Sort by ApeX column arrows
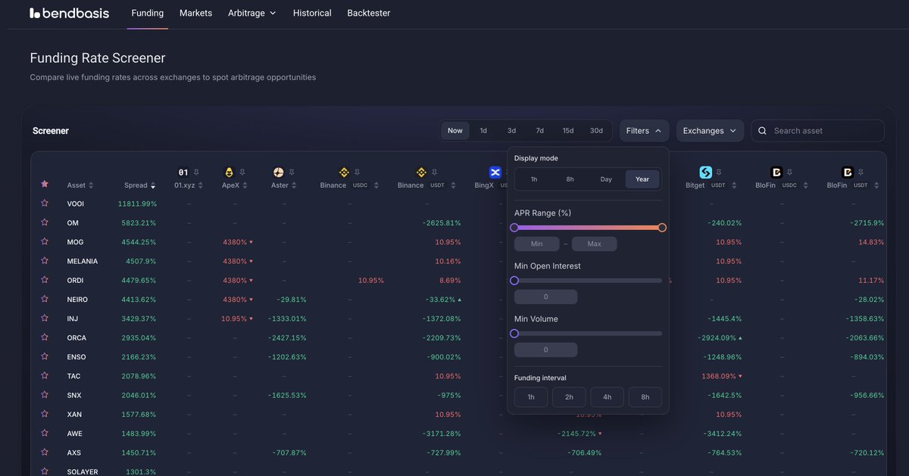Viewport: 909px width, 476px height. [x=245, y=185]
